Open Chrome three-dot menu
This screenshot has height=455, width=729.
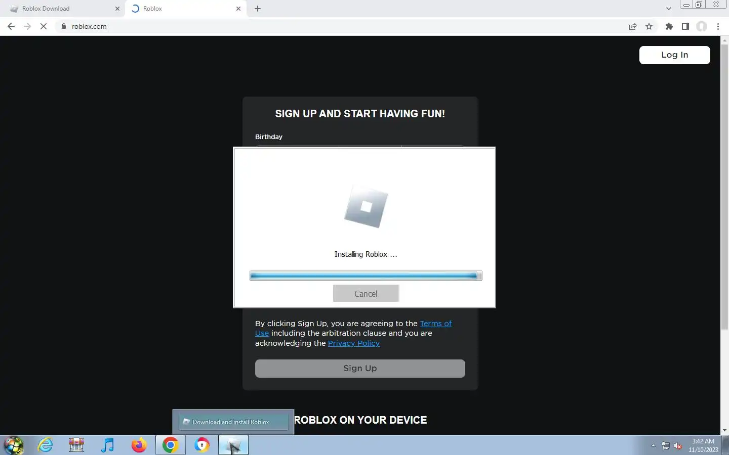[718, 26]
